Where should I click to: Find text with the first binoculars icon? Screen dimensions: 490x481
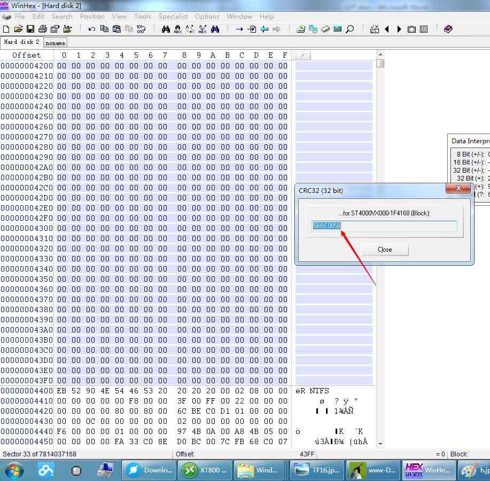click(166, 29)
